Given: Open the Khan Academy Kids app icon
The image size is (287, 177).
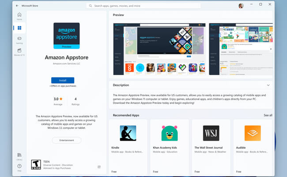Looking at the screenshot, I should (x=170, y=133).
